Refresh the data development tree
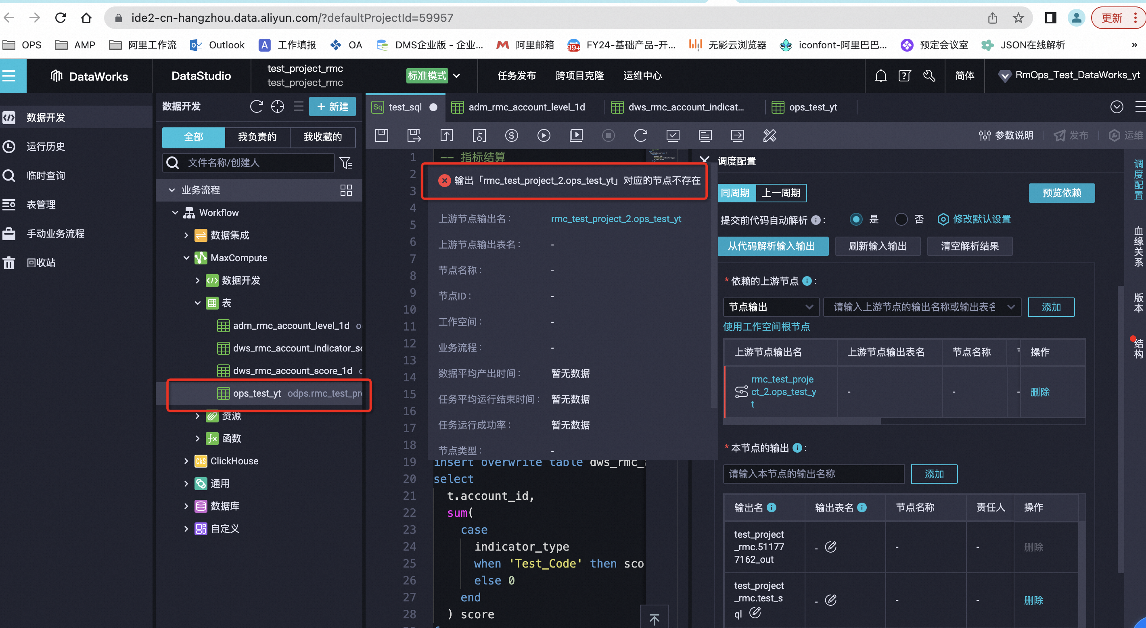Viewport: 1146px width, 628px height. [256, 107]
